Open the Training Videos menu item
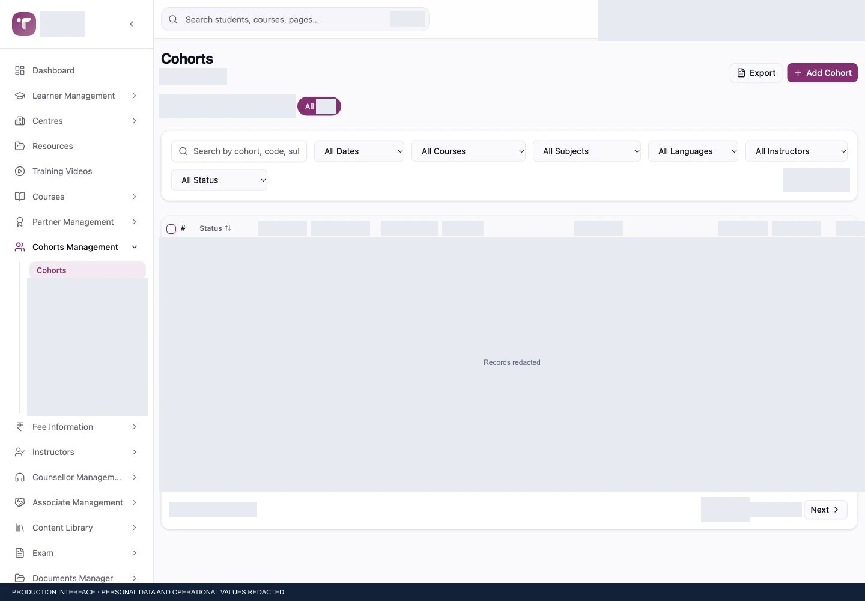 point(77,171)
